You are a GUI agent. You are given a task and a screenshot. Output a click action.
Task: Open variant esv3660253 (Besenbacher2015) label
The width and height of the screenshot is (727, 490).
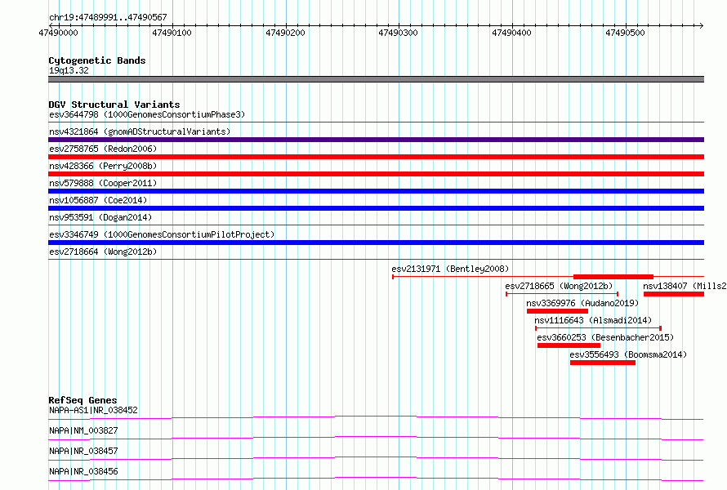click(605, 337)
